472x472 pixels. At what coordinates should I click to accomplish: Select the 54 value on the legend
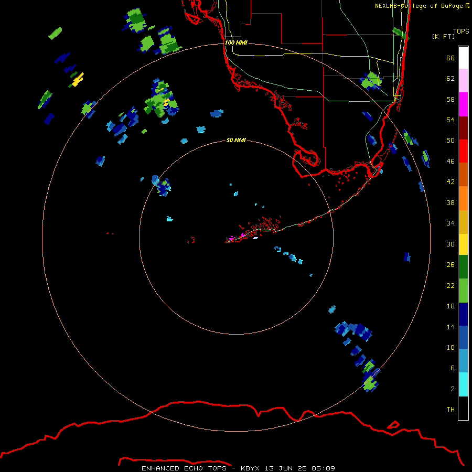[450, 120]
